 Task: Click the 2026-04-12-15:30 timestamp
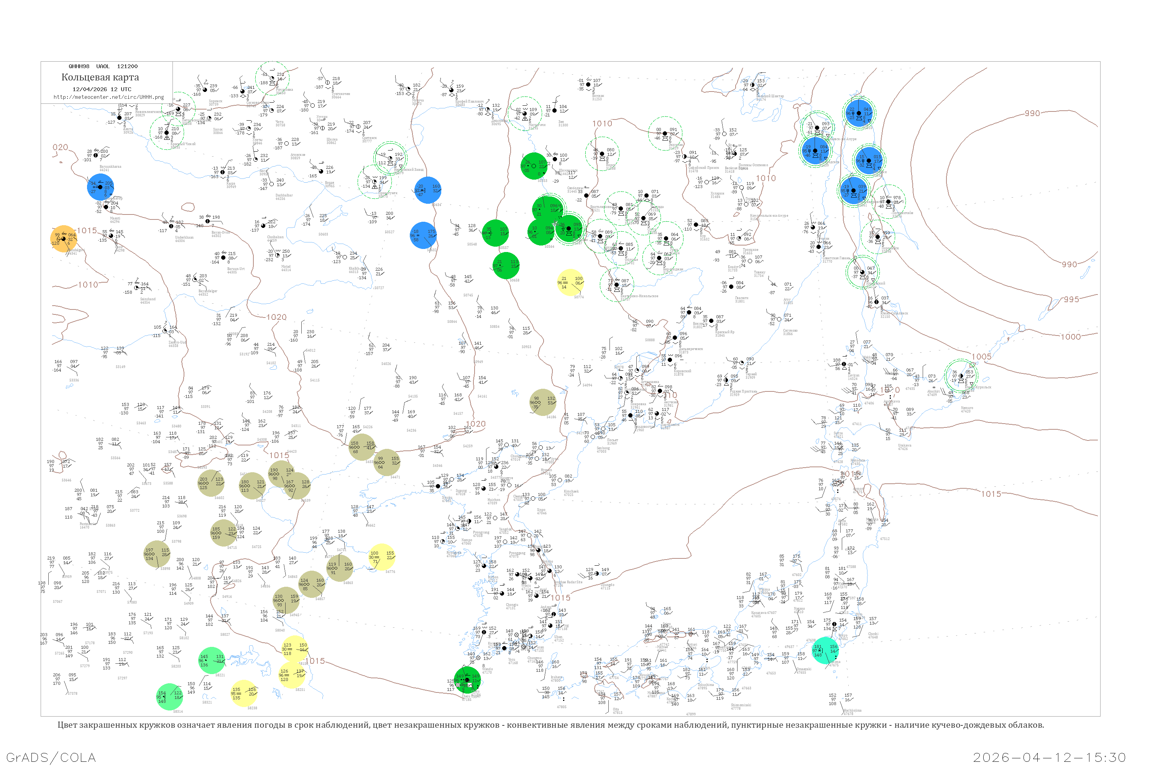point(1049,757)
